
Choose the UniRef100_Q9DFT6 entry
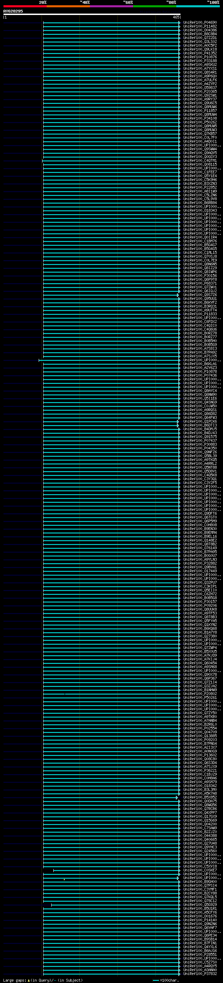[200, 513]
